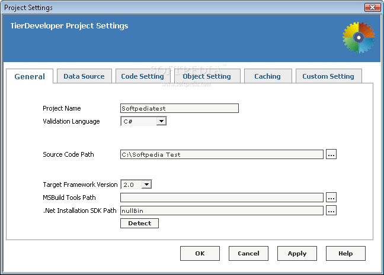
Task: Click the .Net Installation SDK Path field
Action: tap(222, 211)
